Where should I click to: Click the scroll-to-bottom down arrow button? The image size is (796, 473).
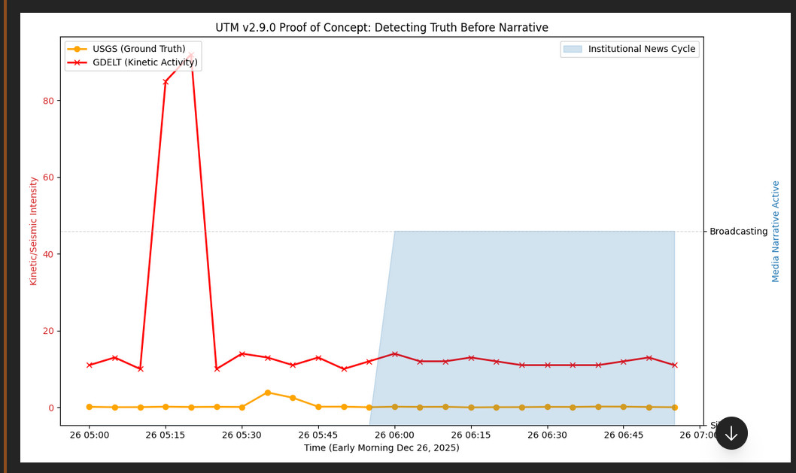pyautogui.click(x=731, y=433)
